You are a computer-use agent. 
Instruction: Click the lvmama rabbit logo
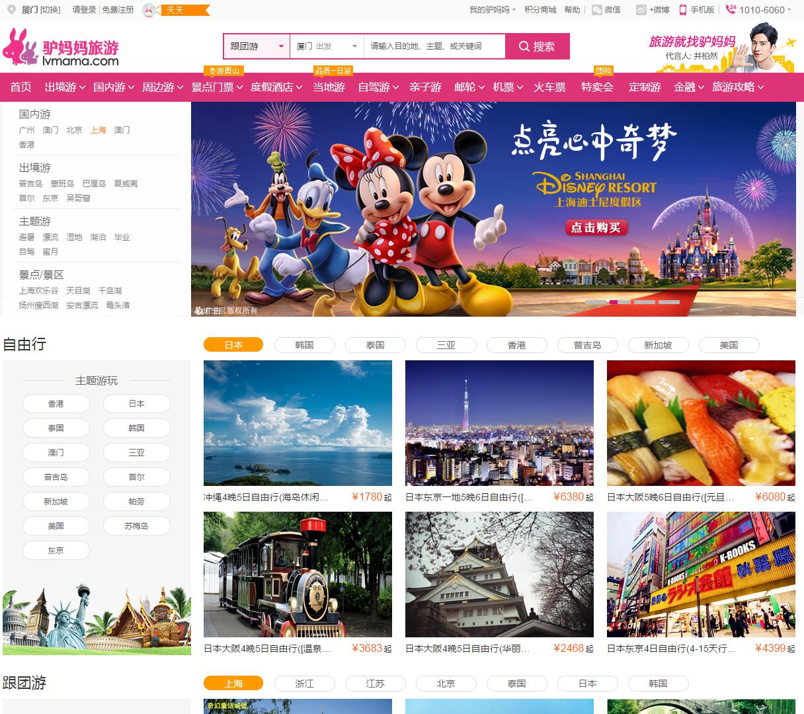click(61, 47)
